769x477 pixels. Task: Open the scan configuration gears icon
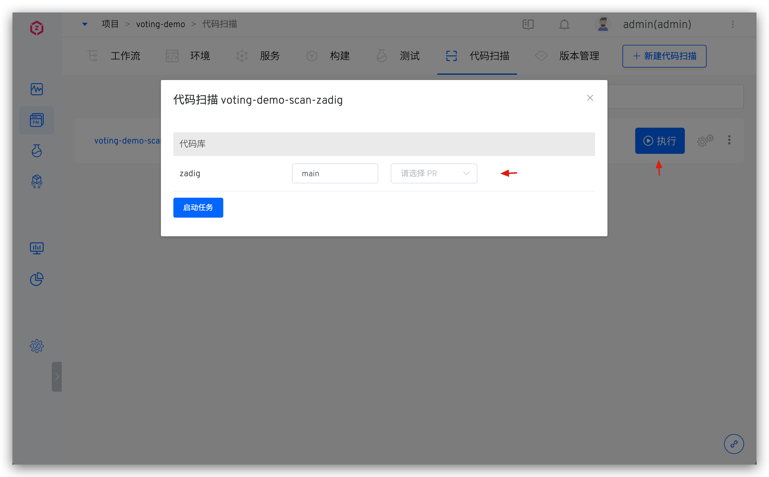(x=705, y=140)
